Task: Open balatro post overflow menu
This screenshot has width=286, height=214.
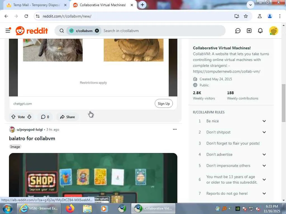Action: click(x=175, y=129)
